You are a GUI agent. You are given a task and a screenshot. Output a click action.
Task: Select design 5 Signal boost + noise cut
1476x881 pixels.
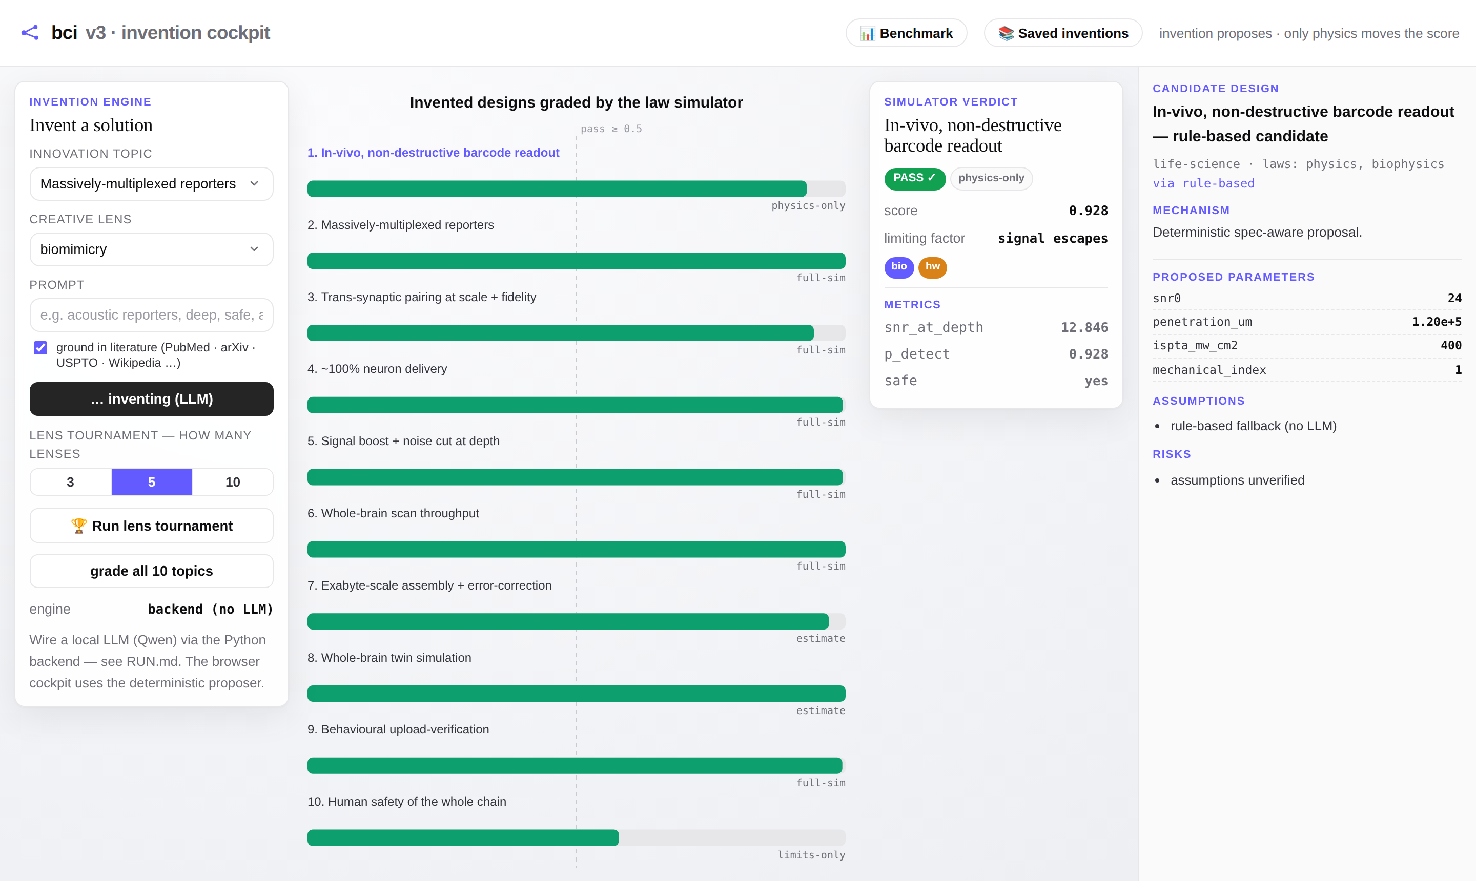click(x=403, y=441)
